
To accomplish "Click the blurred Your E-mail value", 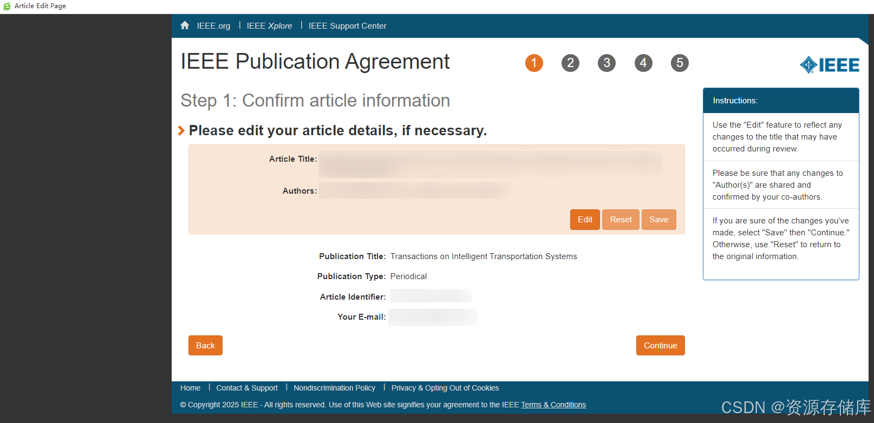I will click(433, 317).
